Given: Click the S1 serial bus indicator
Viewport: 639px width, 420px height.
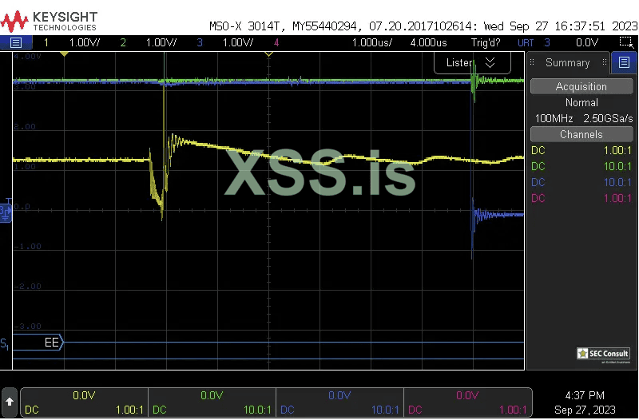Looking at the screenshot, I should tap(5, 344).
